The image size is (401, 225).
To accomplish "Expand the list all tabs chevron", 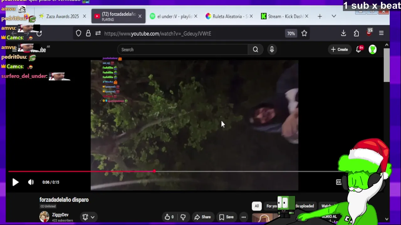I will coord(334,16).
